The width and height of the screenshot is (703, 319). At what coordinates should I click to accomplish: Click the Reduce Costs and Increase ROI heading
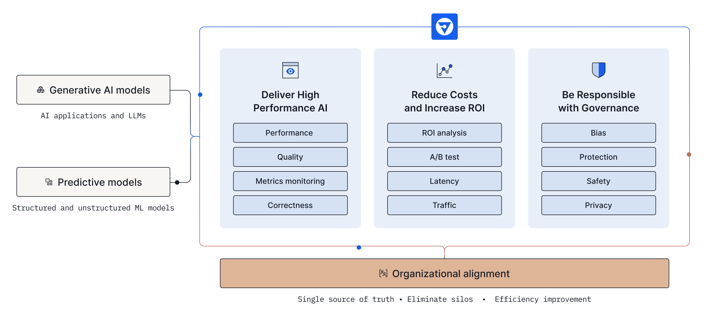point(444,101)
